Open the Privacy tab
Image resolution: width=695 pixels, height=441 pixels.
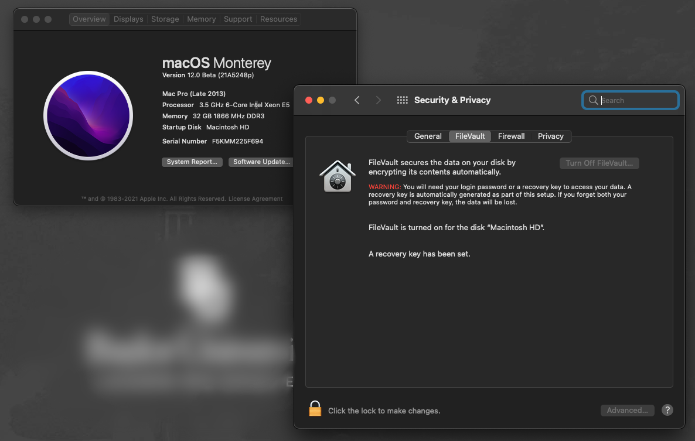click(x=550, y=136)
